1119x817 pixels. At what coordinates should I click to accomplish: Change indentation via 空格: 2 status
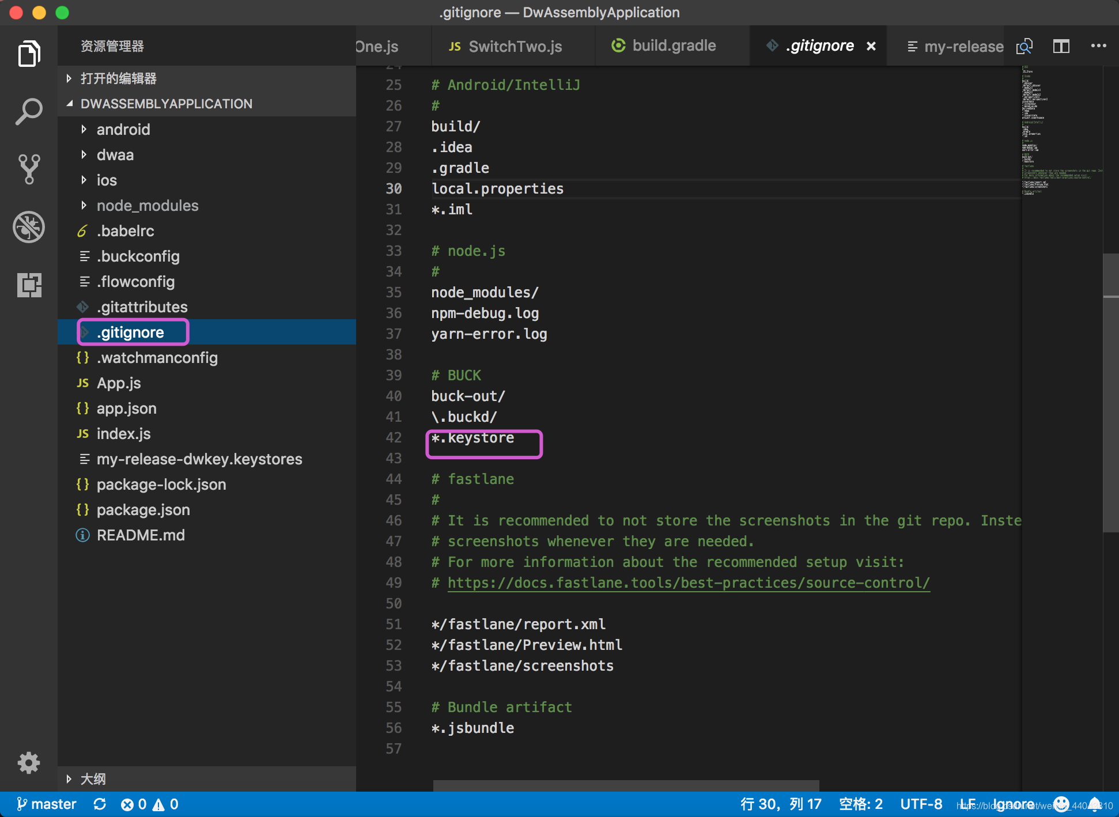pos(861,804)
